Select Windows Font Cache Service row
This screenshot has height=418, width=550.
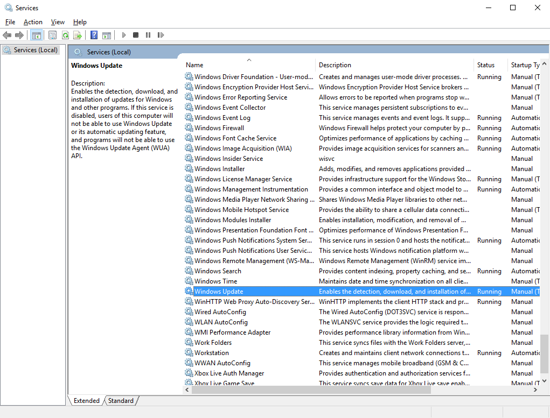tap(361, 138)
